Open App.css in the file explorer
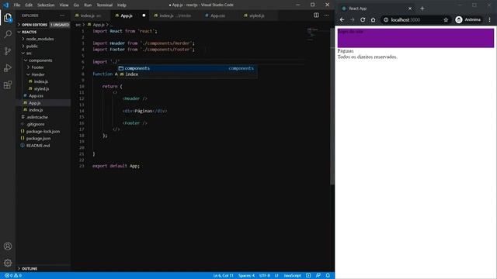Viewport: 497px width, 279px height. 36,96
